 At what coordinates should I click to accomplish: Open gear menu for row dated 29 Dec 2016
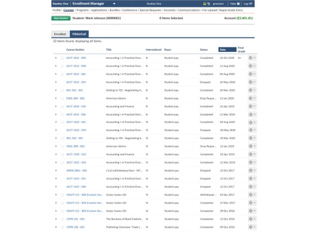tap(252, 211)
